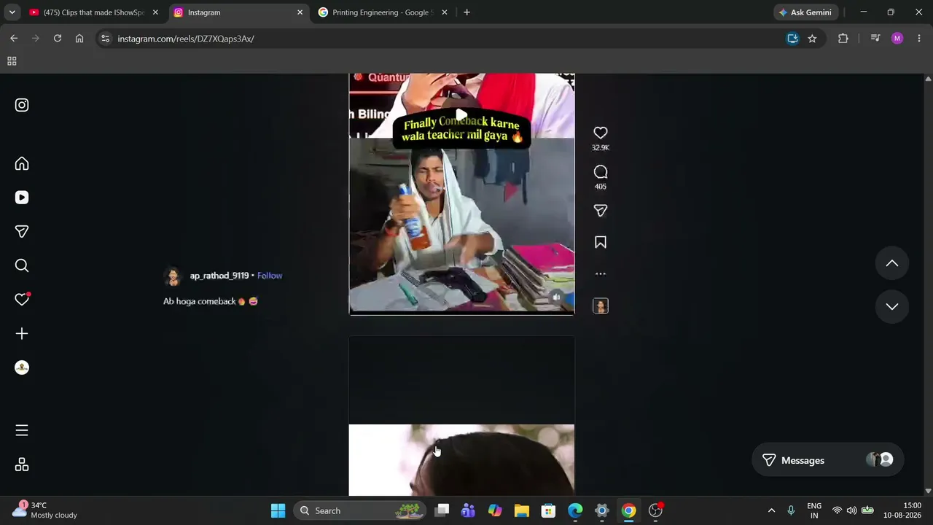933x525 pixels.
Task: Play the reel using the play button
Action: [461, 116]
